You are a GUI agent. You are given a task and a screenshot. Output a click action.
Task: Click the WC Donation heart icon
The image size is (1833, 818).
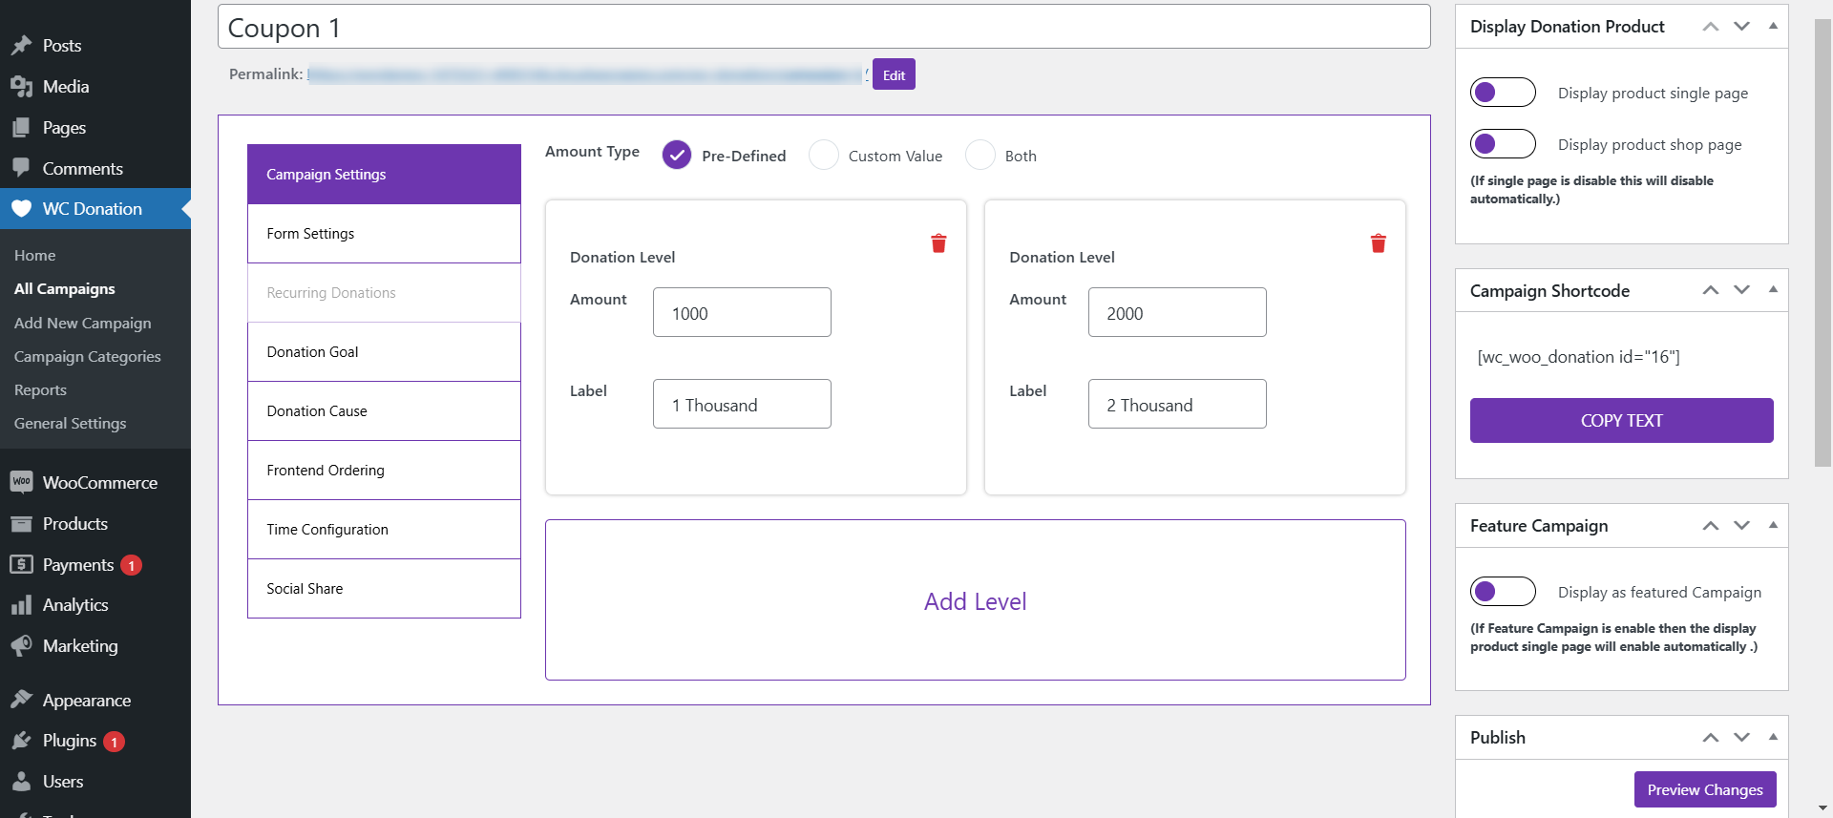21,209
